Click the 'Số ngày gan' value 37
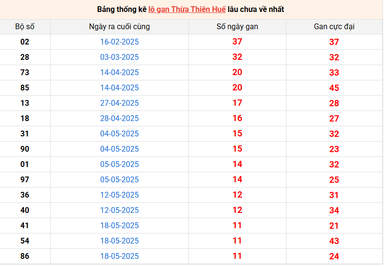Screen dimensions: 385x266 [237, 42]
